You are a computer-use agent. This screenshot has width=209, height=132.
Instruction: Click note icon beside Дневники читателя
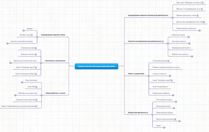tap(36, 55)
